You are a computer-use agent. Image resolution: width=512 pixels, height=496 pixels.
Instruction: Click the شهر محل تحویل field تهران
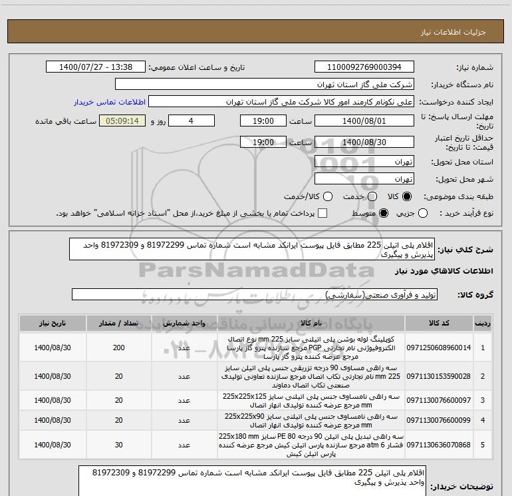(x=364, y=179)
